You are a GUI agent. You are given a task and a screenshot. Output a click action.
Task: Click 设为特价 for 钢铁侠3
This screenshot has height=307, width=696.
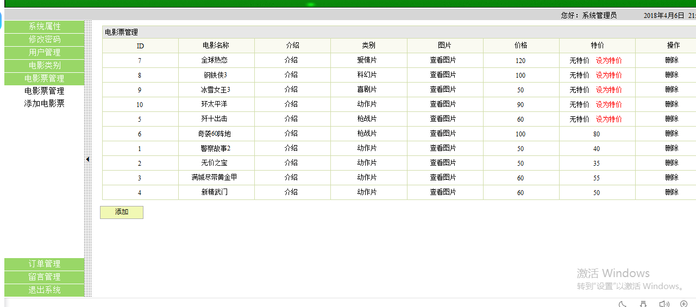pyautogui.click(x=609, y=75)
